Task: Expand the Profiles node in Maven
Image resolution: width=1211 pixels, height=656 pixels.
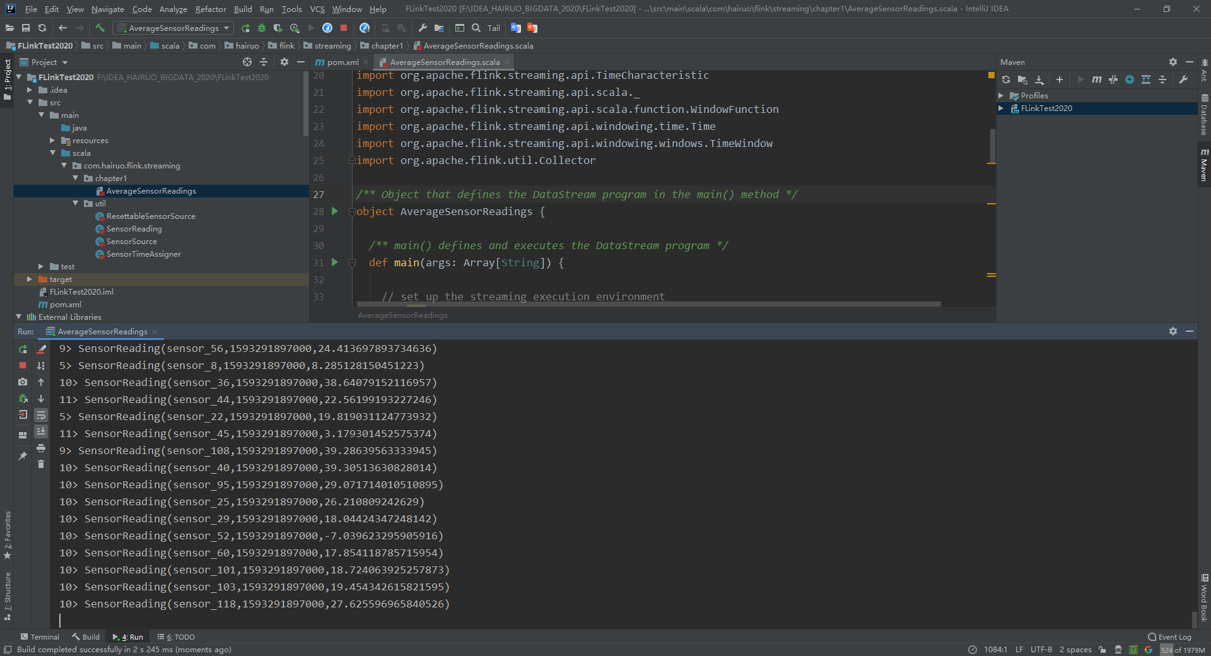Action: click(x=1001, y=96)
